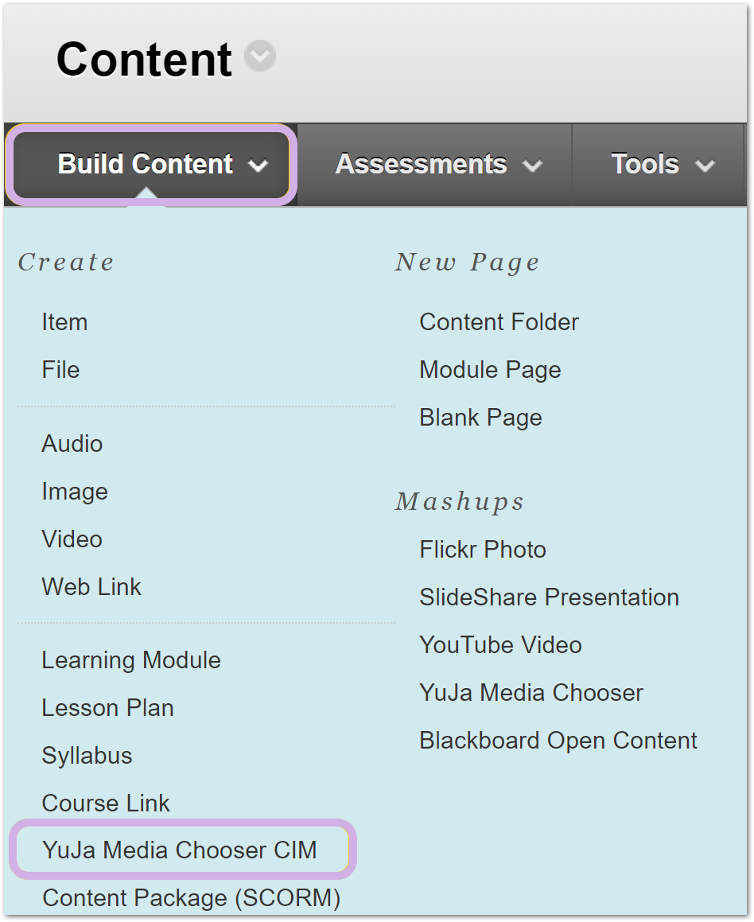The height and width of the screenshot is (922, 754).
Task: Create a Learning Module
Action: click(132, 660)
